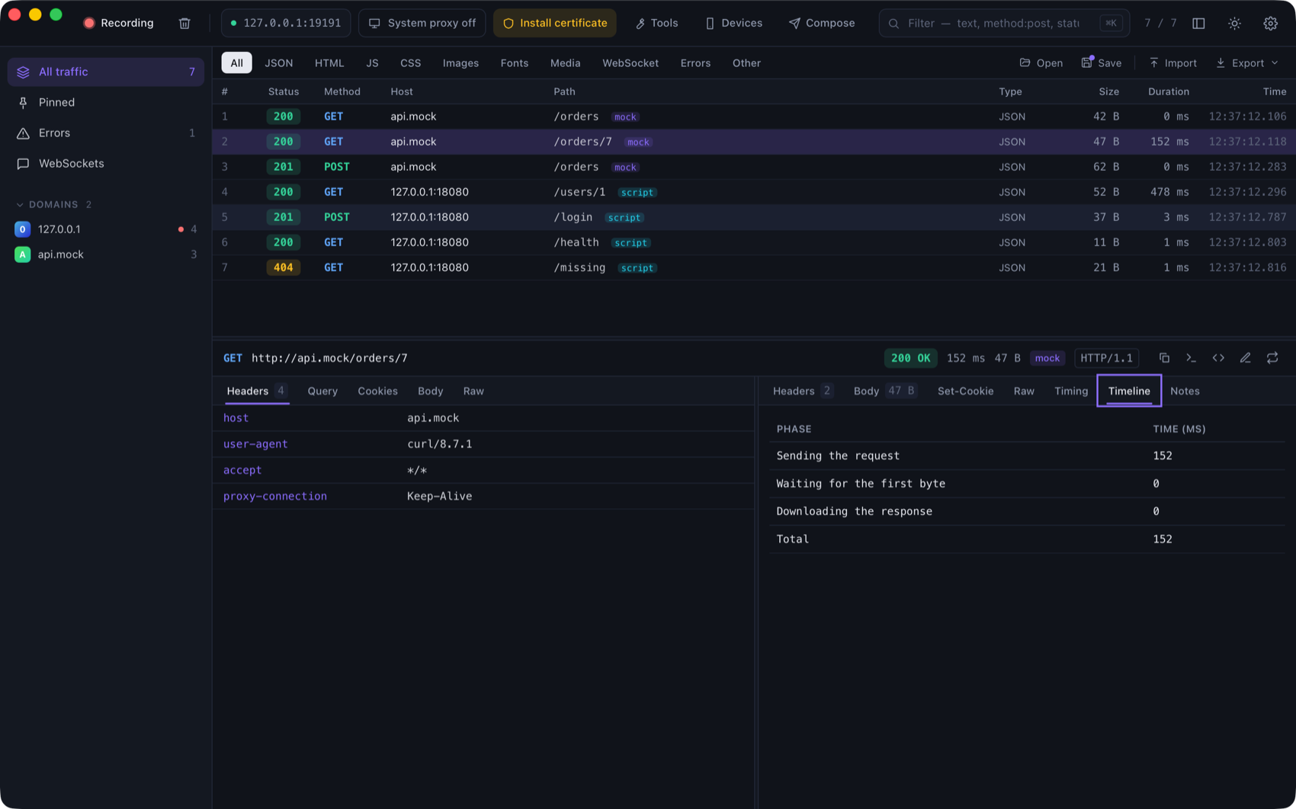Click the trash icon to clear traffic

click(x=184, y=23)
